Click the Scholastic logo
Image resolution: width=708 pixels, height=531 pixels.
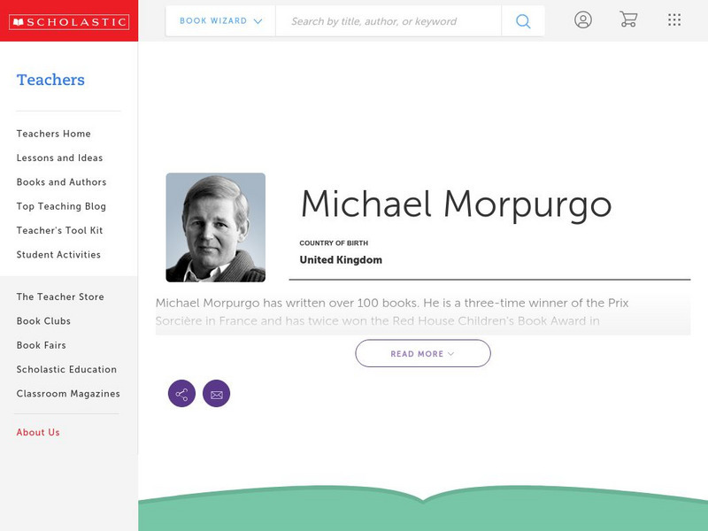coord(69,21)
